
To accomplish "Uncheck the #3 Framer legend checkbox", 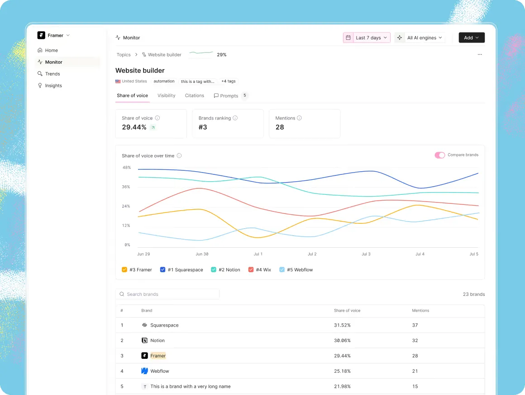I will coord(124,270).
